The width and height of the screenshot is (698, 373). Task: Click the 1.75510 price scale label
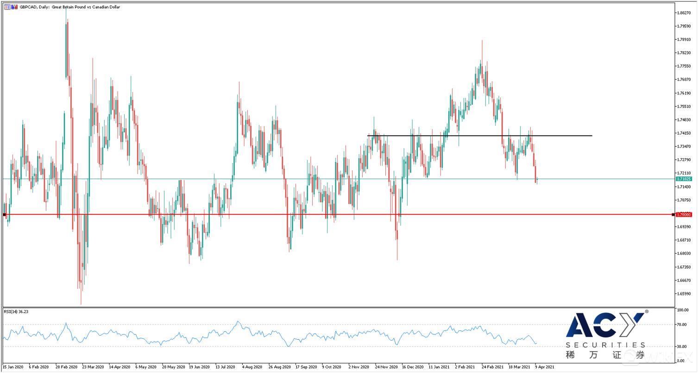684,106
